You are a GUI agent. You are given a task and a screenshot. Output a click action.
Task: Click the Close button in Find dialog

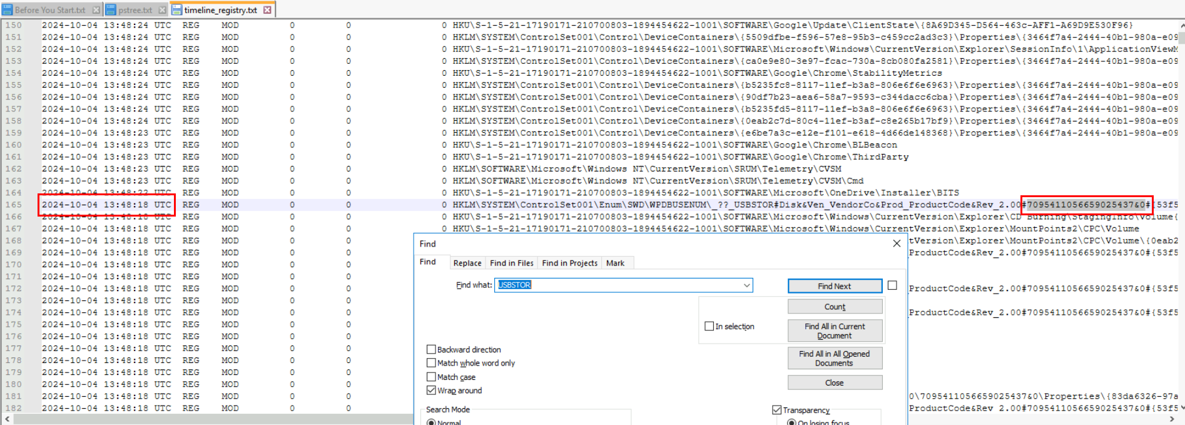[835, 382]
